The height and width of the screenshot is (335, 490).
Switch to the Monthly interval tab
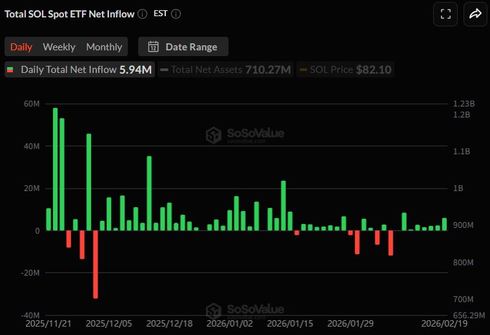tap(104, 46)
